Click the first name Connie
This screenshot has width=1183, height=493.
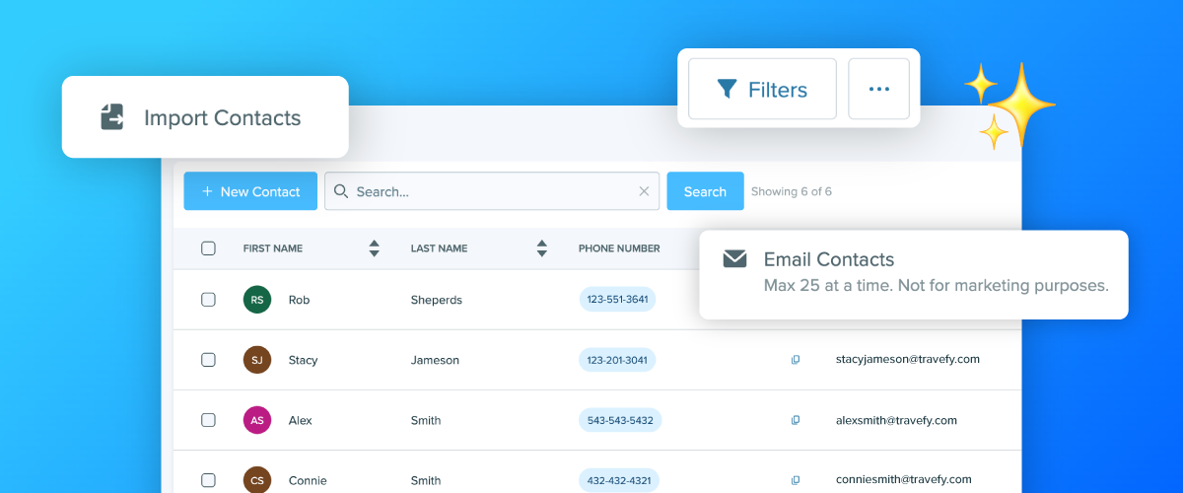[x=308, y=480]
